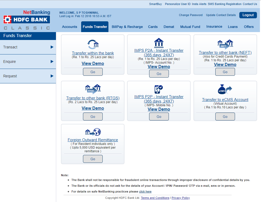
Task: Open the Insurance tab
Action: tap(214, 27)
